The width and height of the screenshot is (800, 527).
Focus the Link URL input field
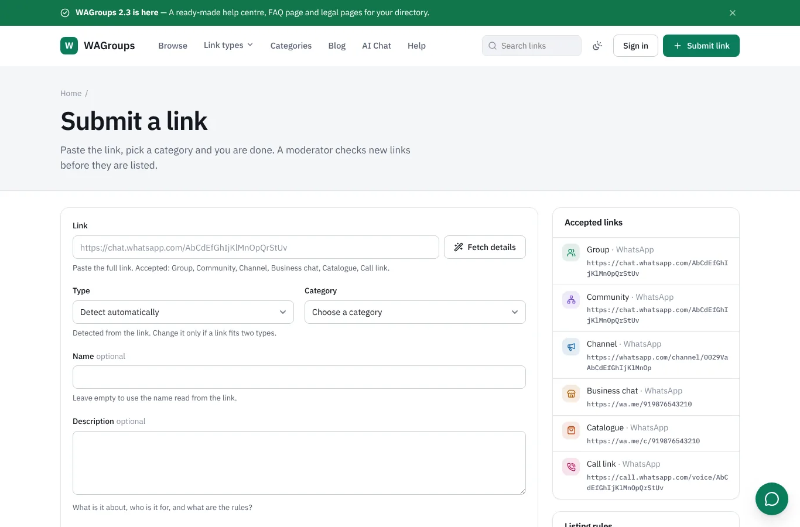(x=256, y=247)
